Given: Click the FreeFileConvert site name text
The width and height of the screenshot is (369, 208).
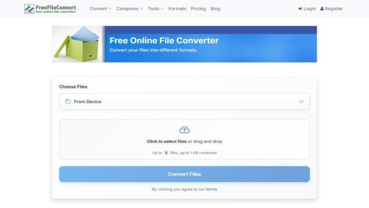Looking at the screenshot, I should point(56,7).
